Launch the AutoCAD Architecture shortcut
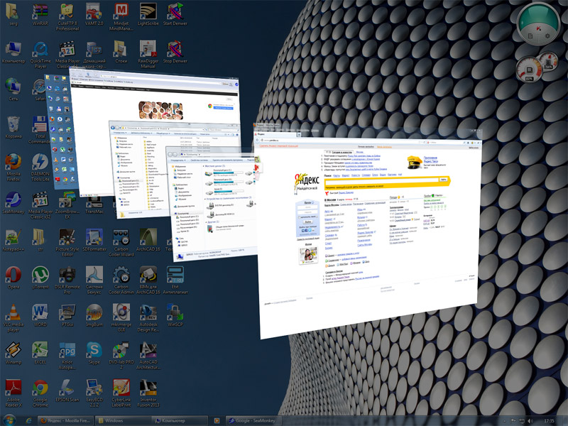Viewport: 568px width, 426px height. (148, 356)
